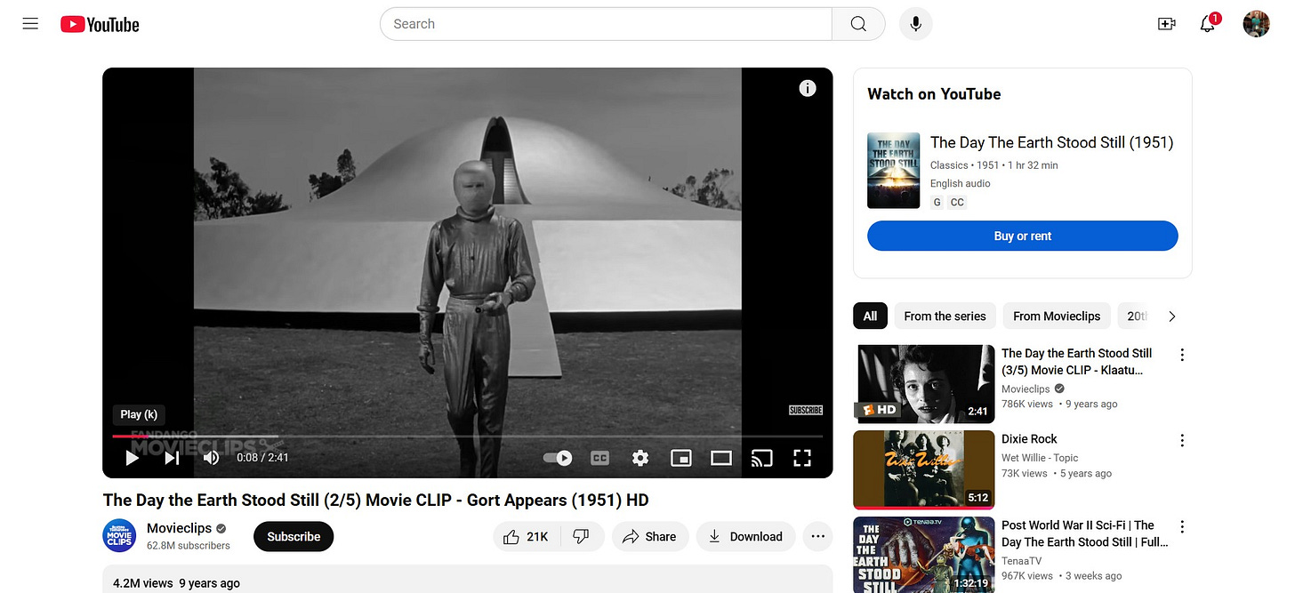Open more actions ellipsis under video

click(818, 537)
